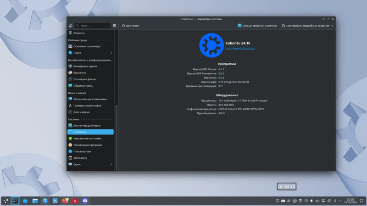Expand the Поиск sidebar entry chevron
The height and width of the screenshot is (206, 367).
coord(111,53)
